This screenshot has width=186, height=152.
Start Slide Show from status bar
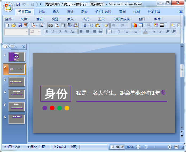coord(122,147)
